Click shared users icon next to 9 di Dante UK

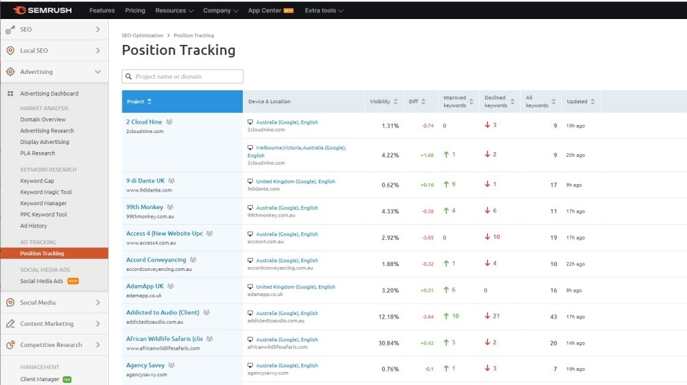tap(171, 181)
